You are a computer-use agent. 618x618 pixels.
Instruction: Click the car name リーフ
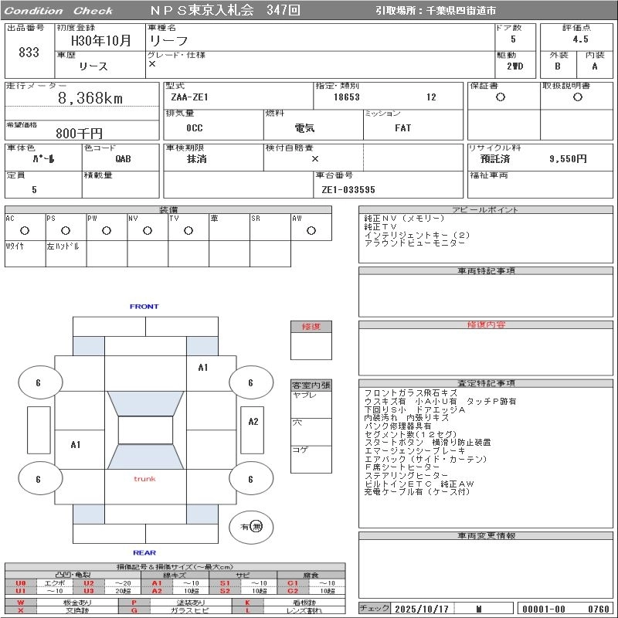168,41
